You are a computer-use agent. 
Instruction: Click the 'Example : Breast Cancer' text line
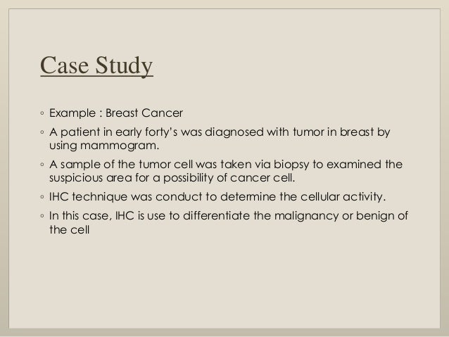tap(116, 113)
